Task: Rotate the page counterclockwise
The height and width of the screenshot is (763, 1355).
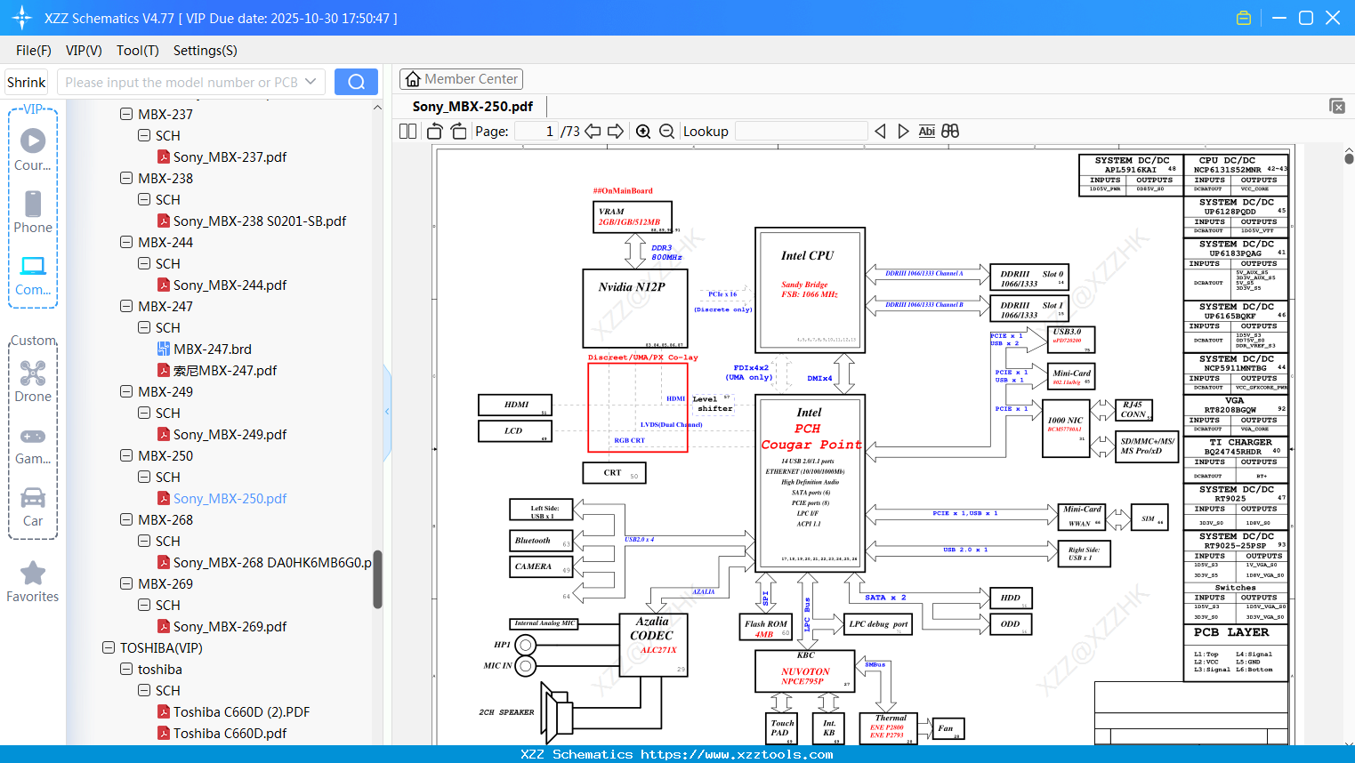Action: tap(435, 132)
